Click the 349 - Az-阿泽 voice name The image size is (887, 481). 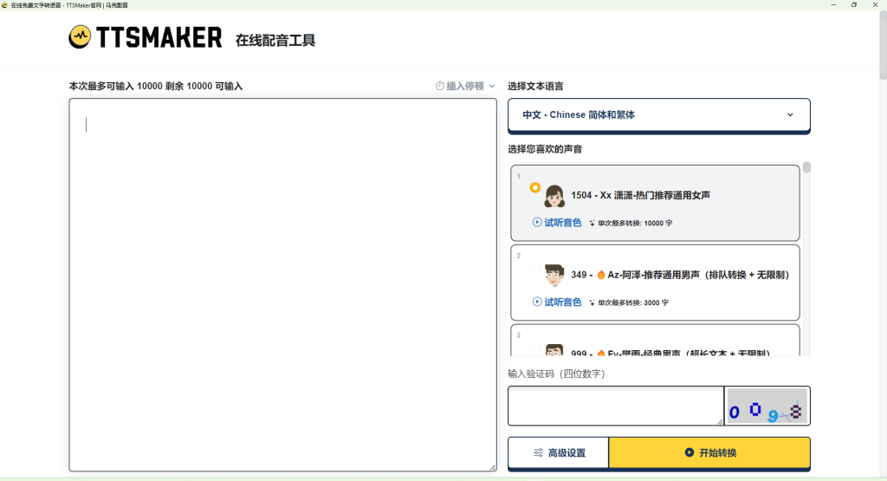pos(680,275)
